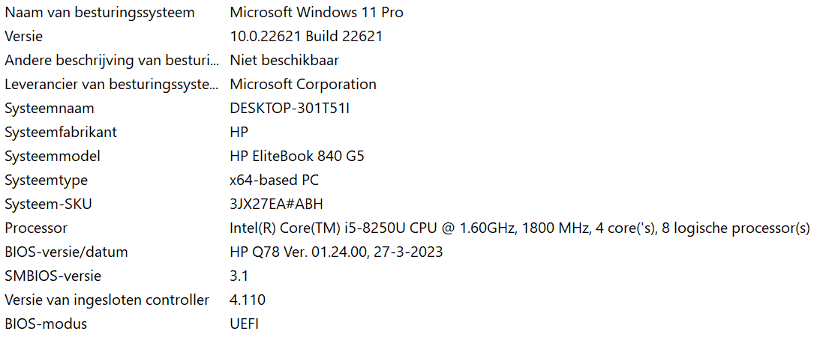Click the Microsoft Corporation value
829x337 pixels.
tap(303, 85)
